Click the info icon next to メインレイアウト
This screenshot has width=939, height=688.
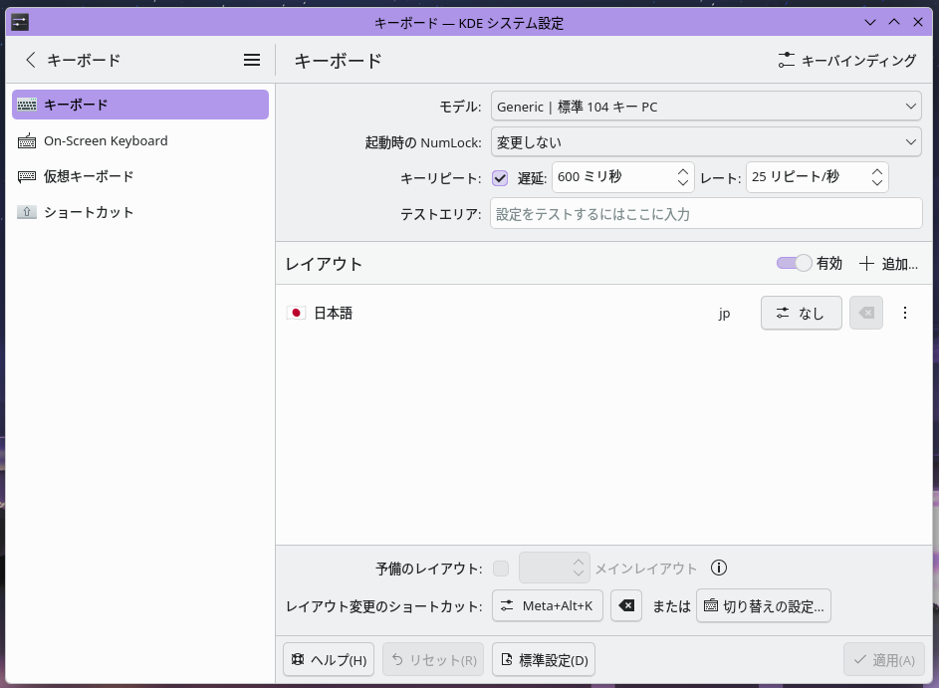coord(719,569)
